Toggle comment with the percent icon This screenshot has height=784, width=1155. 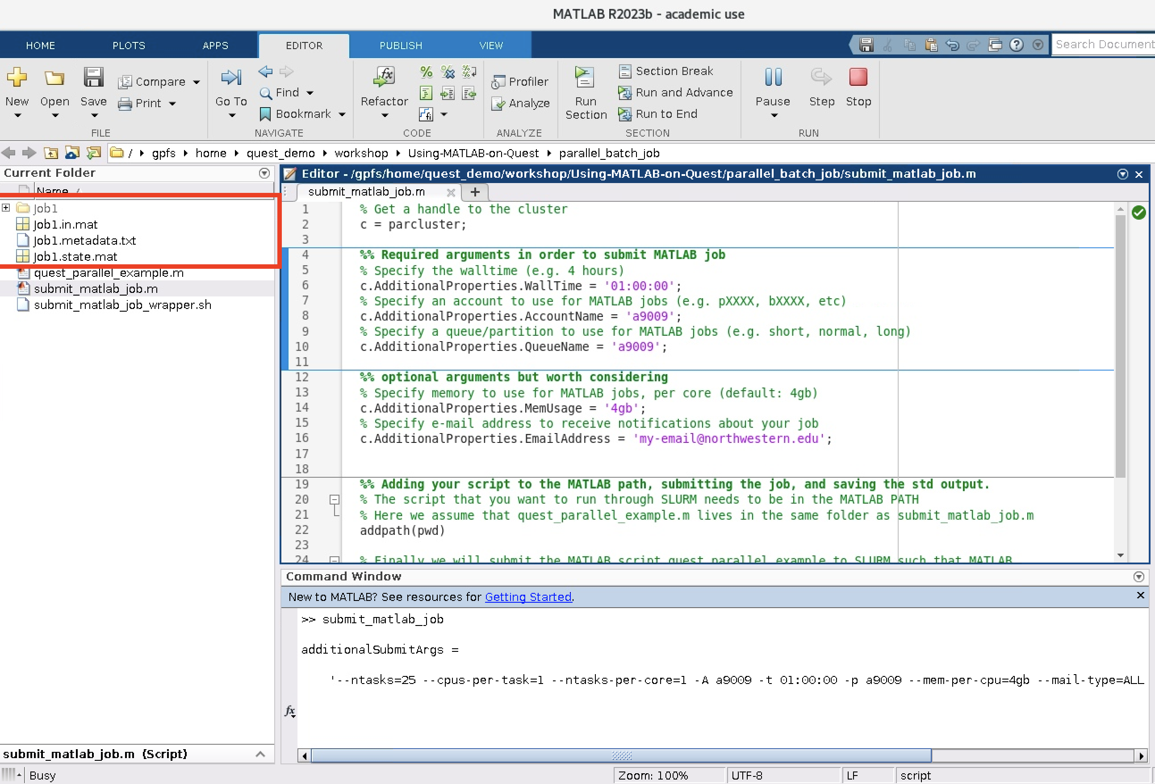pyautogui.click(x=426, y=72)
